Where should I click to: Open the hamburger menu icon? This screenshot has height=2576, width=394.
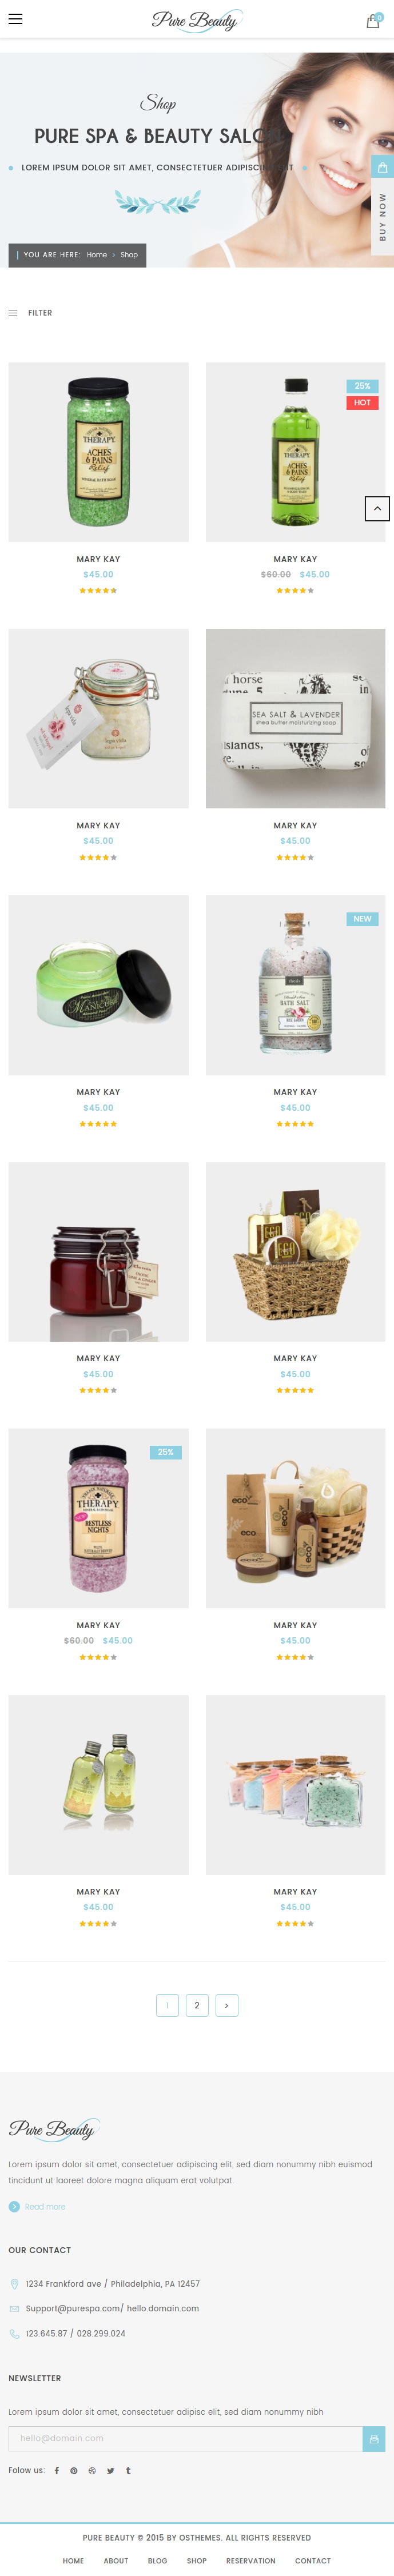pyautogui.click(x=15, y=19)
